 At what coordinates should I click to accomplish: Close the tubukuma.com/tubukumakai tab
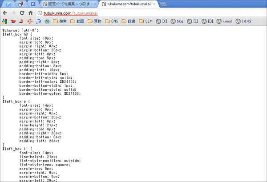[154, 4]
